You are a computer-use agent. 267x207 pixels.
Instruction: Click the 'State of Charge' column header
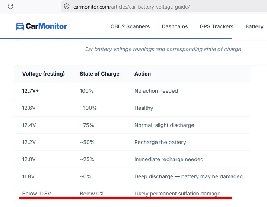[x=100, y=74]
